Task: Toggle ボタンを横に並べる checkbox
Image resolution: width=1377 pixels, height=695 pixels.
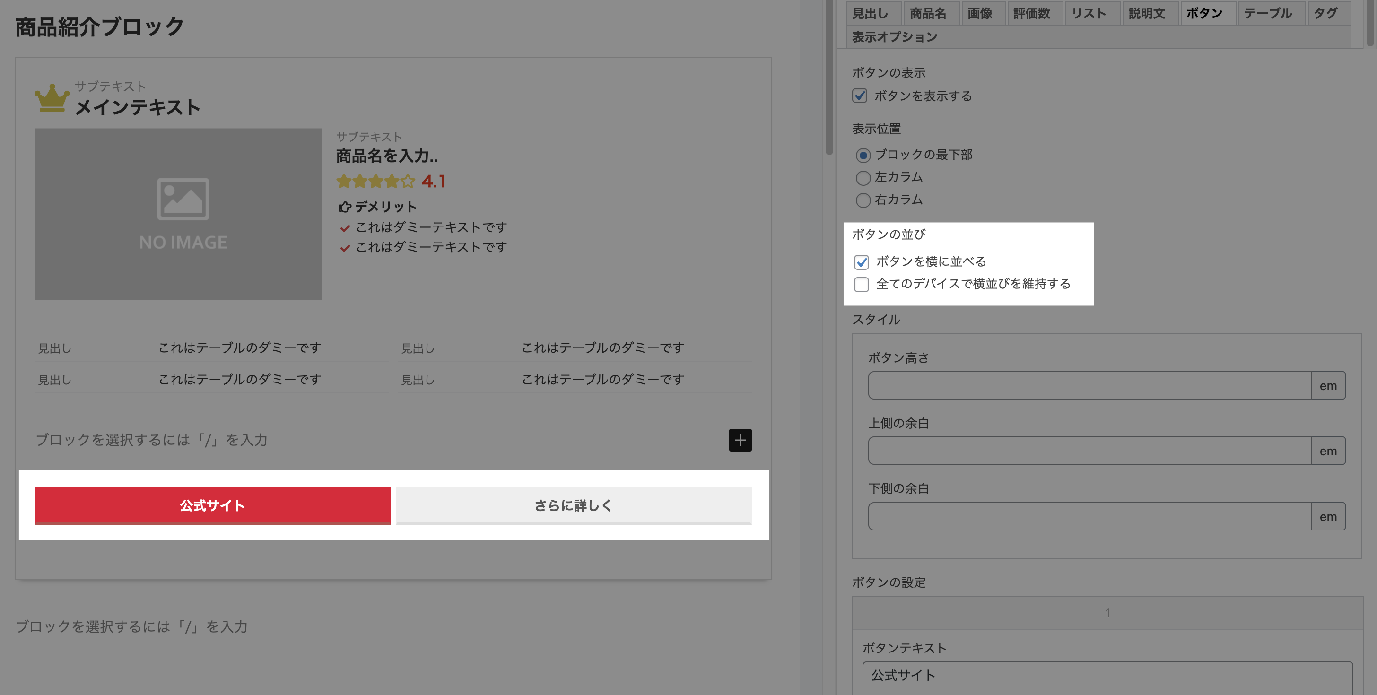Action: pyautogui.click(x=861, y=262)
